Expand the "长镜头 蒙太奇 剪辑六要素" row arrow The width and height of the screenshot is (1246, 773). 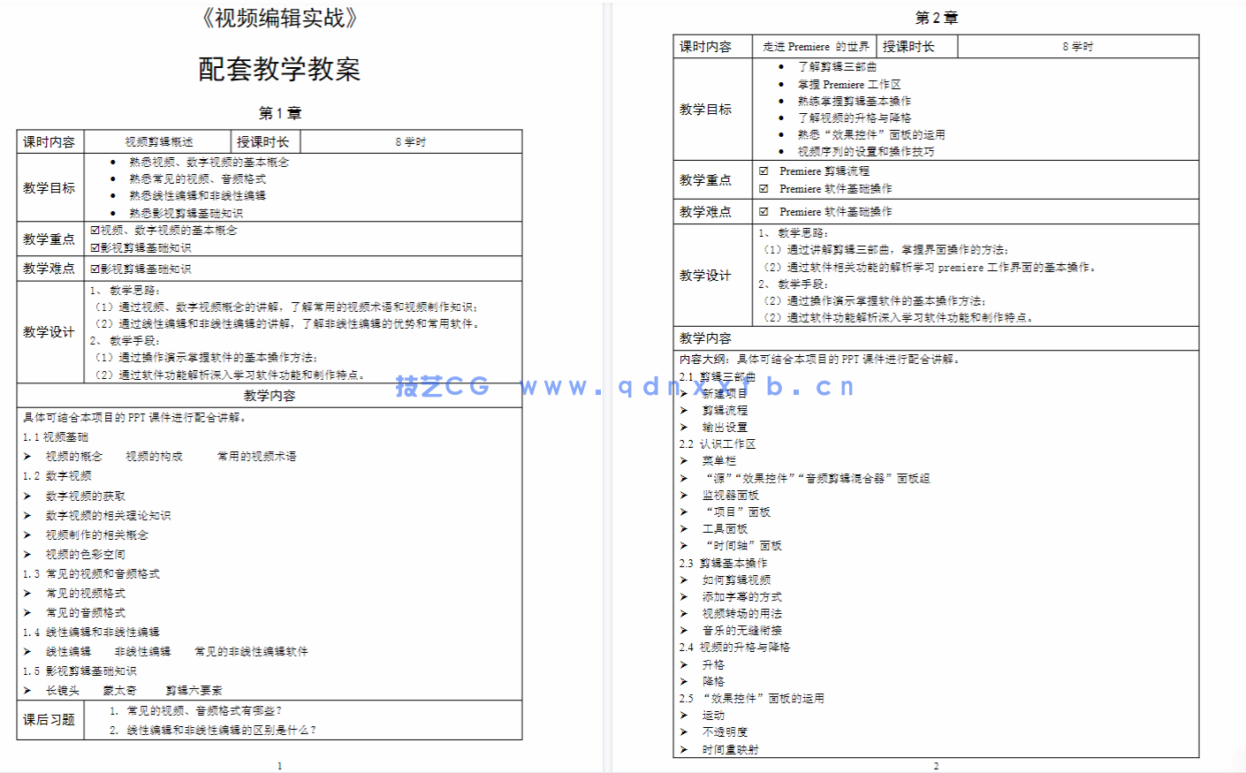pos(29,689)
